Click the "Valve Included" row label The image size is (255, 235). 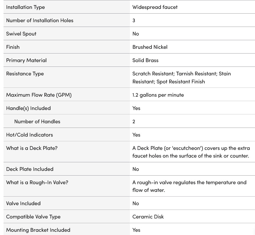23,203
